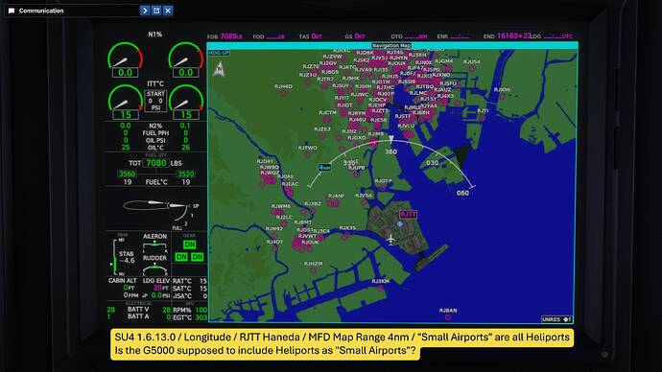Click the RJCTM heliport label
Viewport: 662px width, 372px height.
point(327,112)
